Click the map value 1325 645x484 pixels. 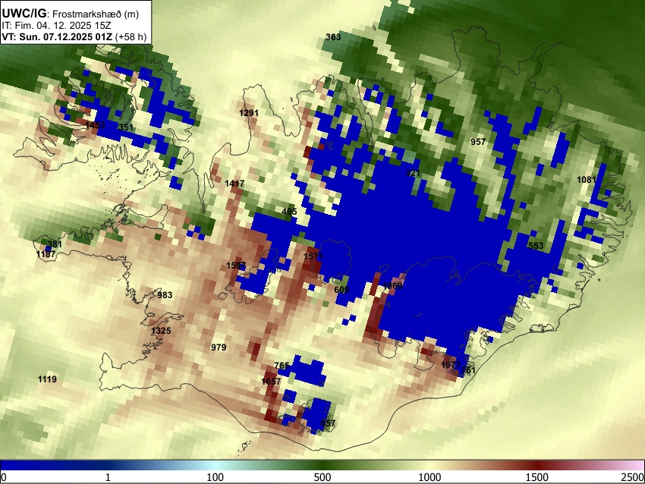tap(161, 331)
